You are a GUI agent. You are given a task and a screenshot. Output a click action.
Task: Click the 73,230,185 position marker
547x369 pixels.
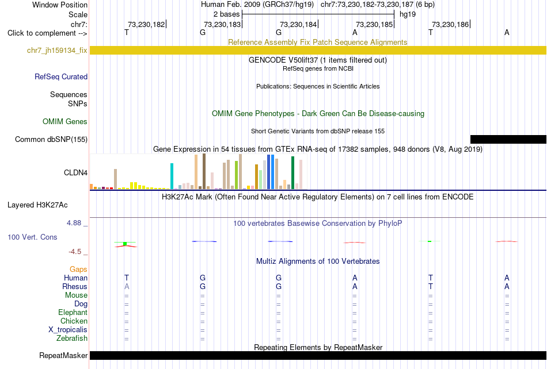coord(375,24)
